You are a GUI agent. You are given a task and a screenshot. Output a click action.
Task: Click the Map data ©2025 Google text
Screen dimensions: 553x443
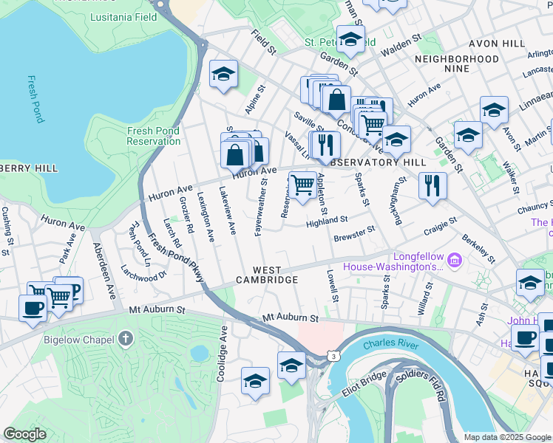click(507, 437)
